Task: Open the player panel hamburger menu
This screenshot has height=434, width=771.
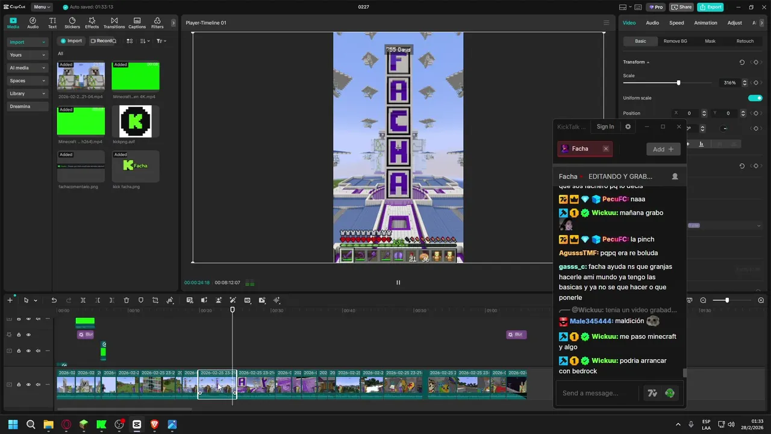Action: (606, 23)
